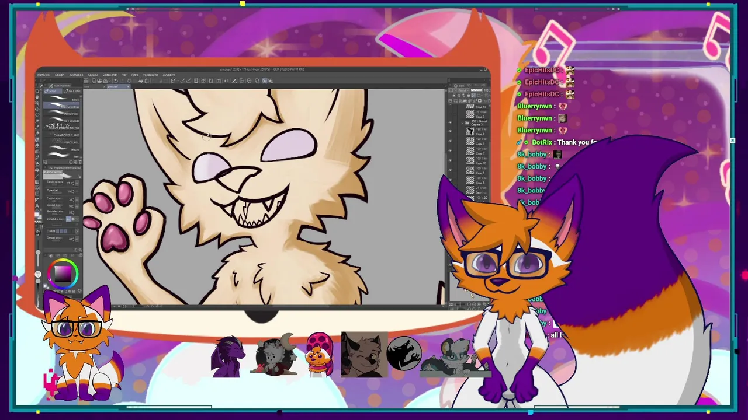Image resolution: width=748 pixels, height=420 pixels.
Task: Click the brown cat portrait avatar
Action: [363, 354]
